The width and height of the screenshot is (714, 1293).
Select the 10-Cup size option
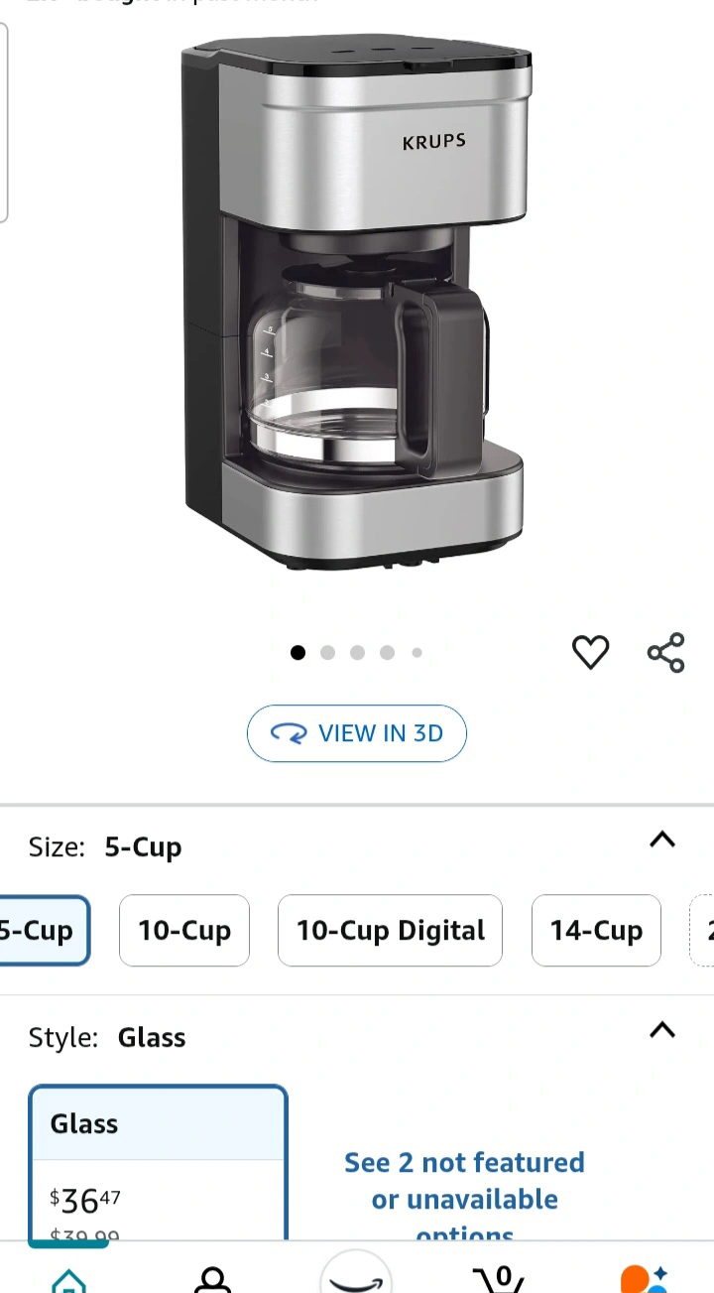click(184, 930)
